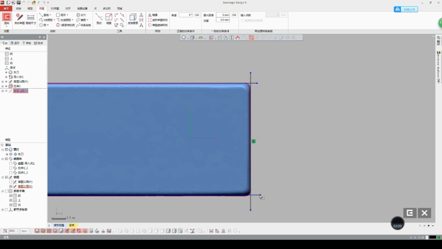442x249 pixels.
Task: Toggle the checkbox next to 草图 in model tree
Action: pos(6,177)
